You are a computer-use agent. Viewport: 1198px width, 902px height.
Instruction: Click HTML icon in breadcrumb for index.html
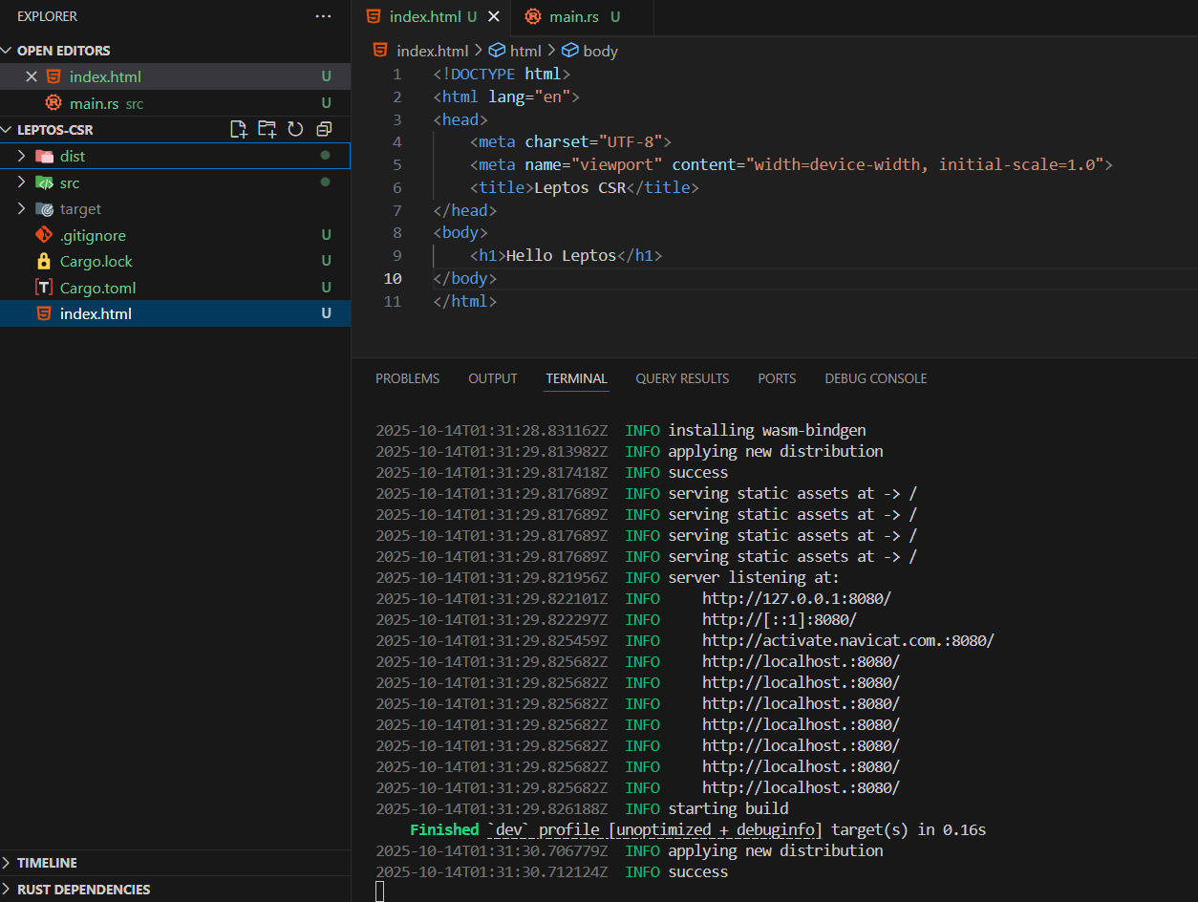click(380, 51)
